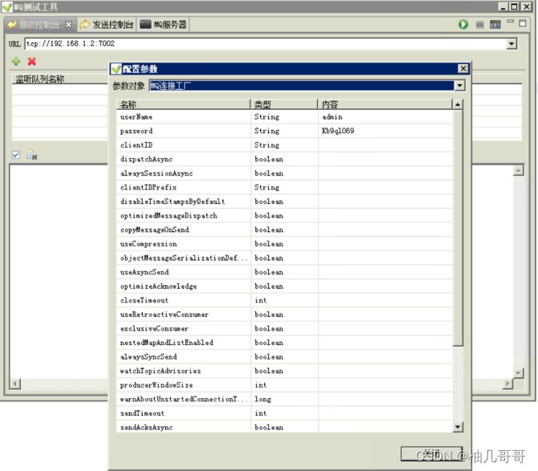The width and height of the screenshot is (538, 471).
Task: Select the useCompression row
Action: point(284,244)
